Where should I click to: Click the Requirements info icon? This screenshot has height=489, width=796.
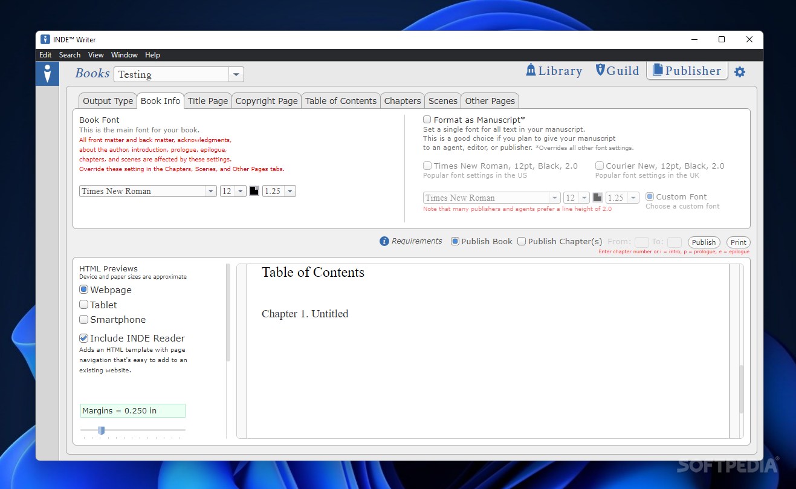pyautogui.click(x=384, y=241)
